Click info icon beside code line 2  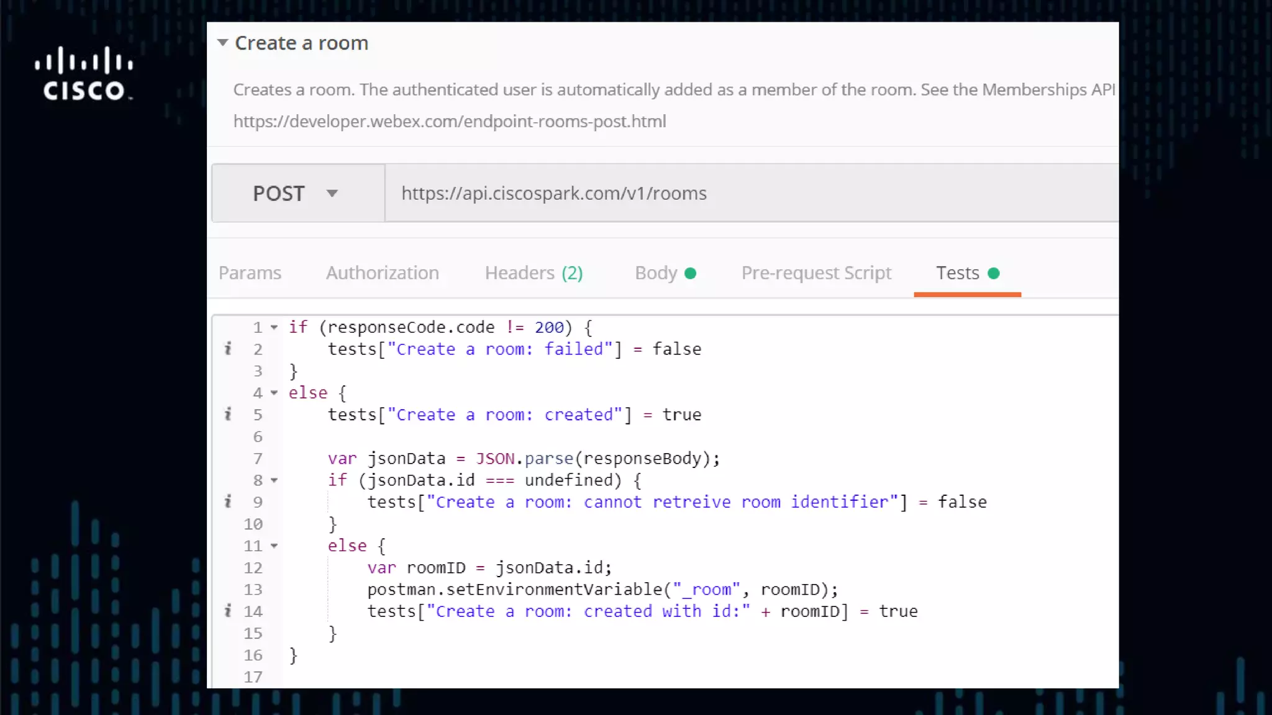point(228,349)
